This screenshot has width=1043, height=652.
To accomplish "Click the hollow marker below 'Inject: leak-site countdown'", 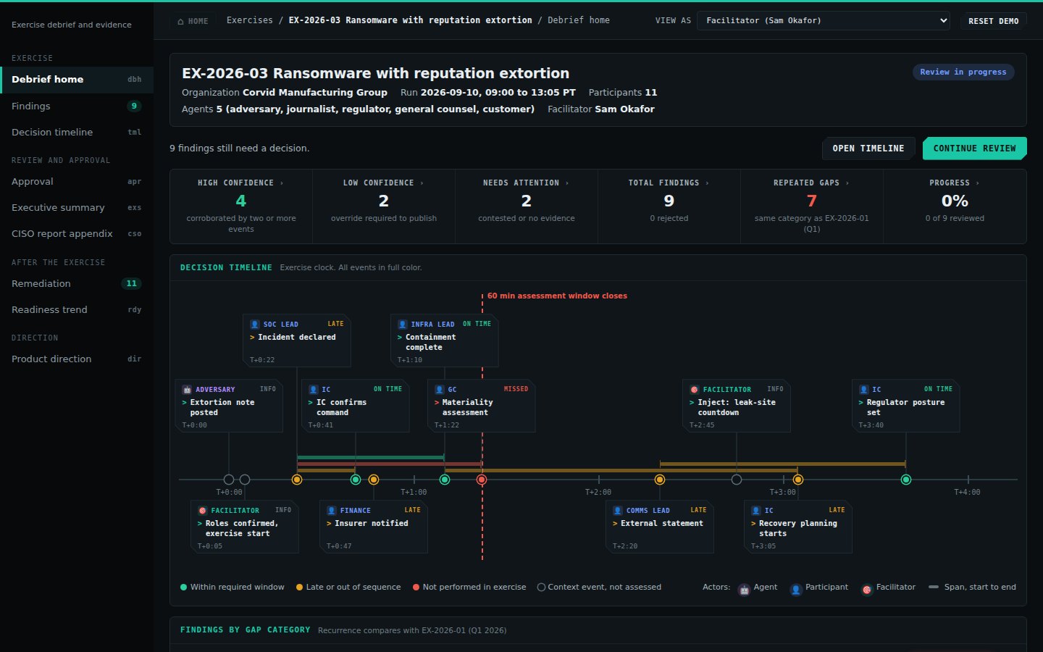I will [x=737, y=480].
